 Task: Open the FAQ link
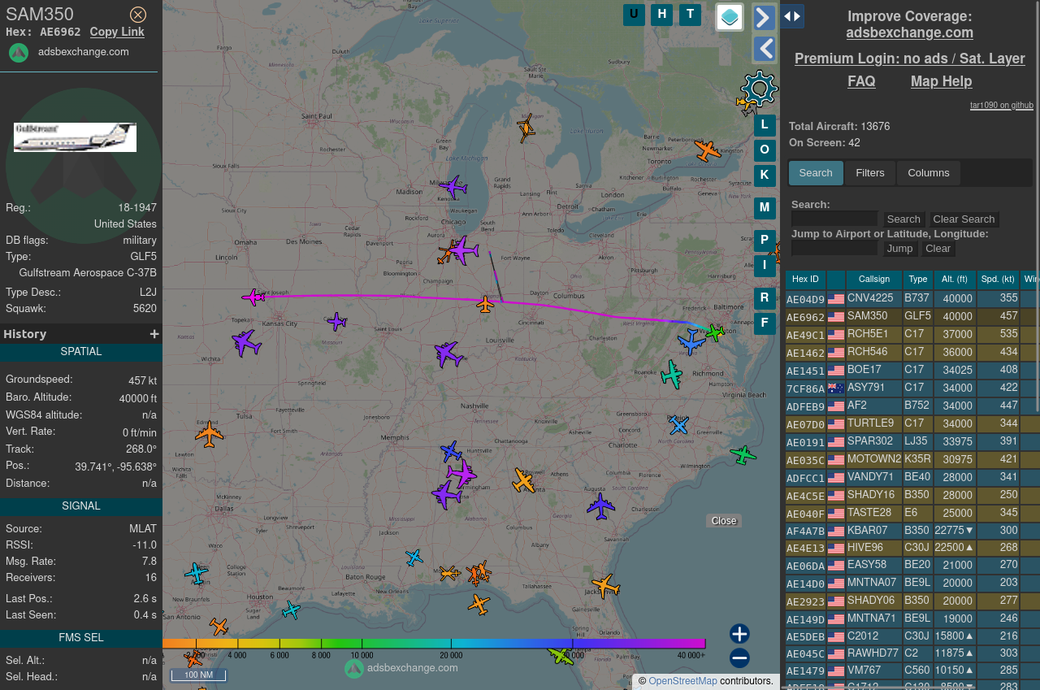[x=861, y=81]
